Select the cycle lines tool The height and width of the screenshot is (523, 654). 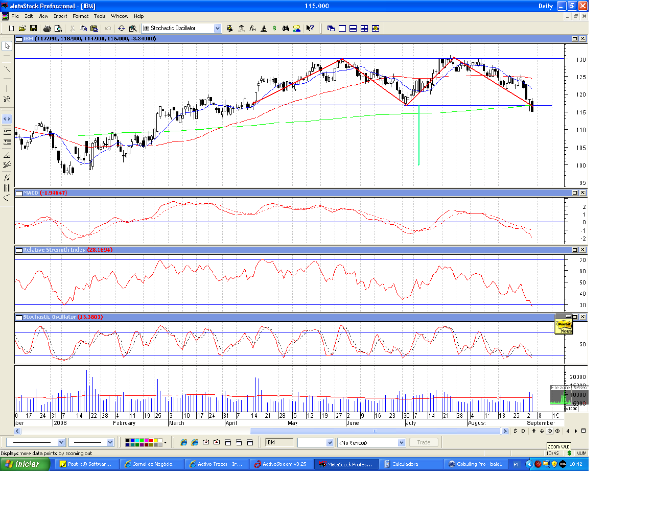click(x=7, y=188)
